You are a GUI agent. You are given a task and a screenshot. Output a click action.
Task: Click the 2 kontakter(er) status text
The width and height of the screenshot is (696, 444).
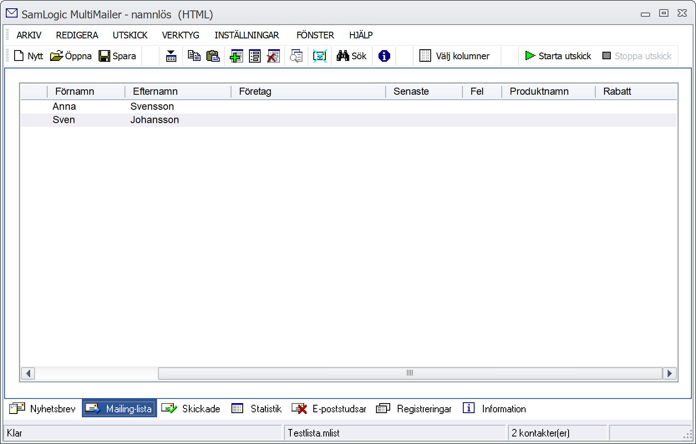(541, 433)
